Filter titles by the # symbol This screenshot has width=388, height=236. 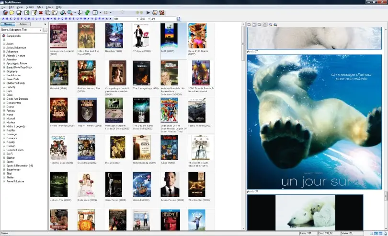[x=99, y=19]
